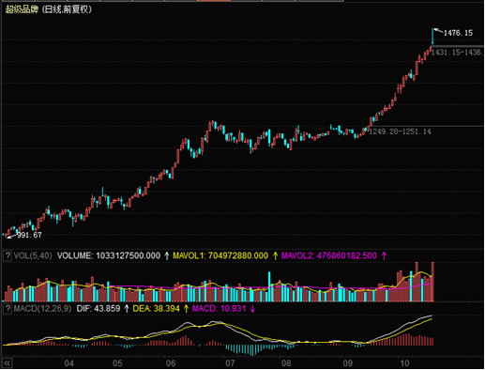Select the MACD: 10.931 value
Viewport: 485px width, 370px height.
(219, 309)
